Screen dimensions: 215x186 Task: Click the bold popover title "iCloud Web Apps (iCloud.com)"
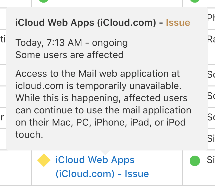[x=86, y=23]
